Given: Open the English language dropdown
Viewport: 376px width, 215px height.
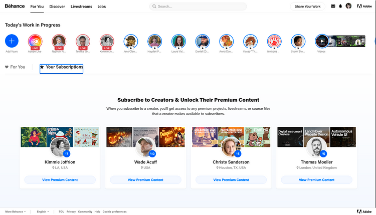Looking at the screenshot, I should [43, 211].
